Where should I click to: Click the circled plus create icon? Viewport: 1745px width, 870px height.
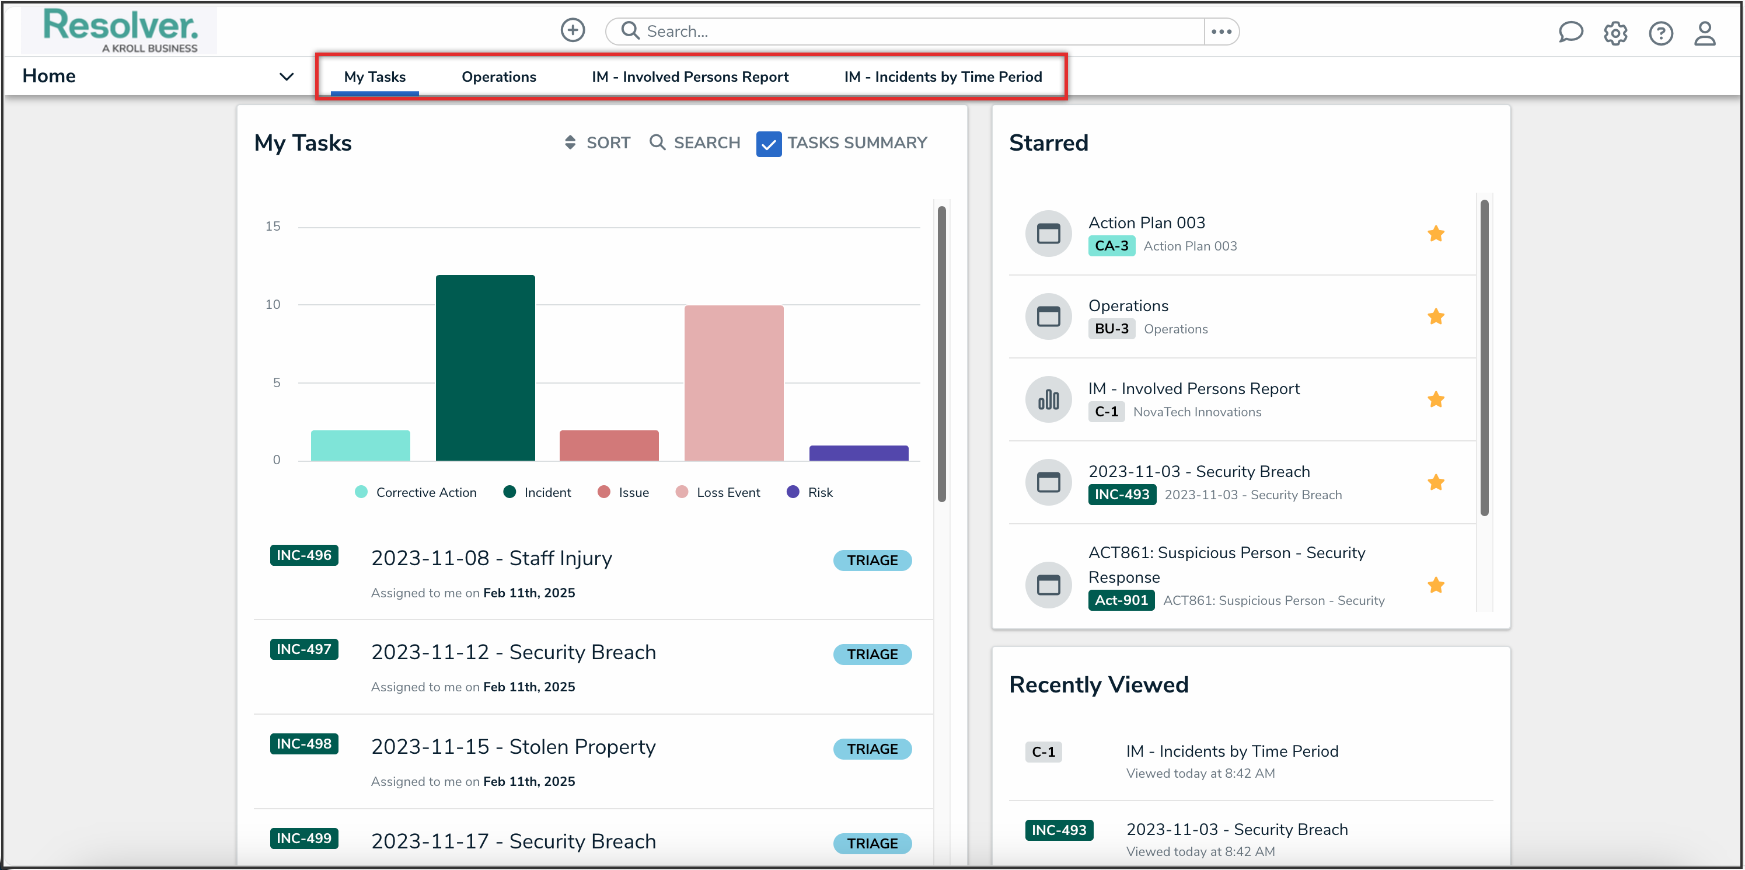[573, 30]
